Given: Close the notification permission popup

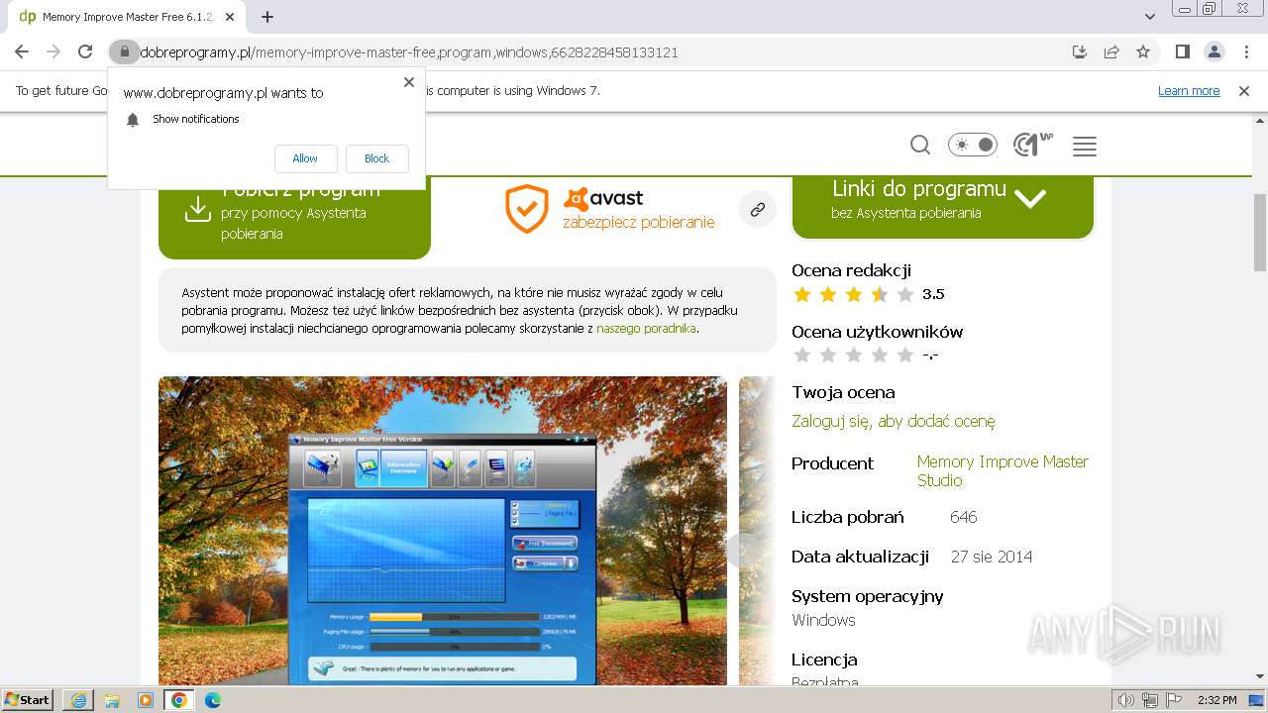Looking at the screenshot, I should coord(408,82).
